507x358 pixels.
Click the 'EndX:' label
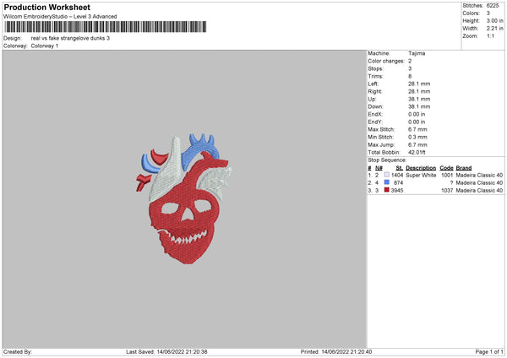pos(375,114)
